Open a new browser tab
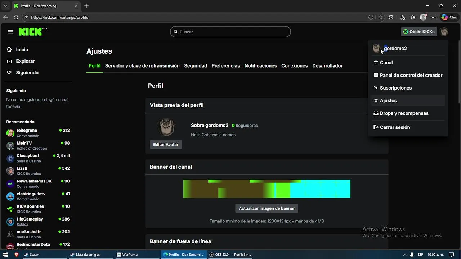461x259 pixels. point(86,6)
